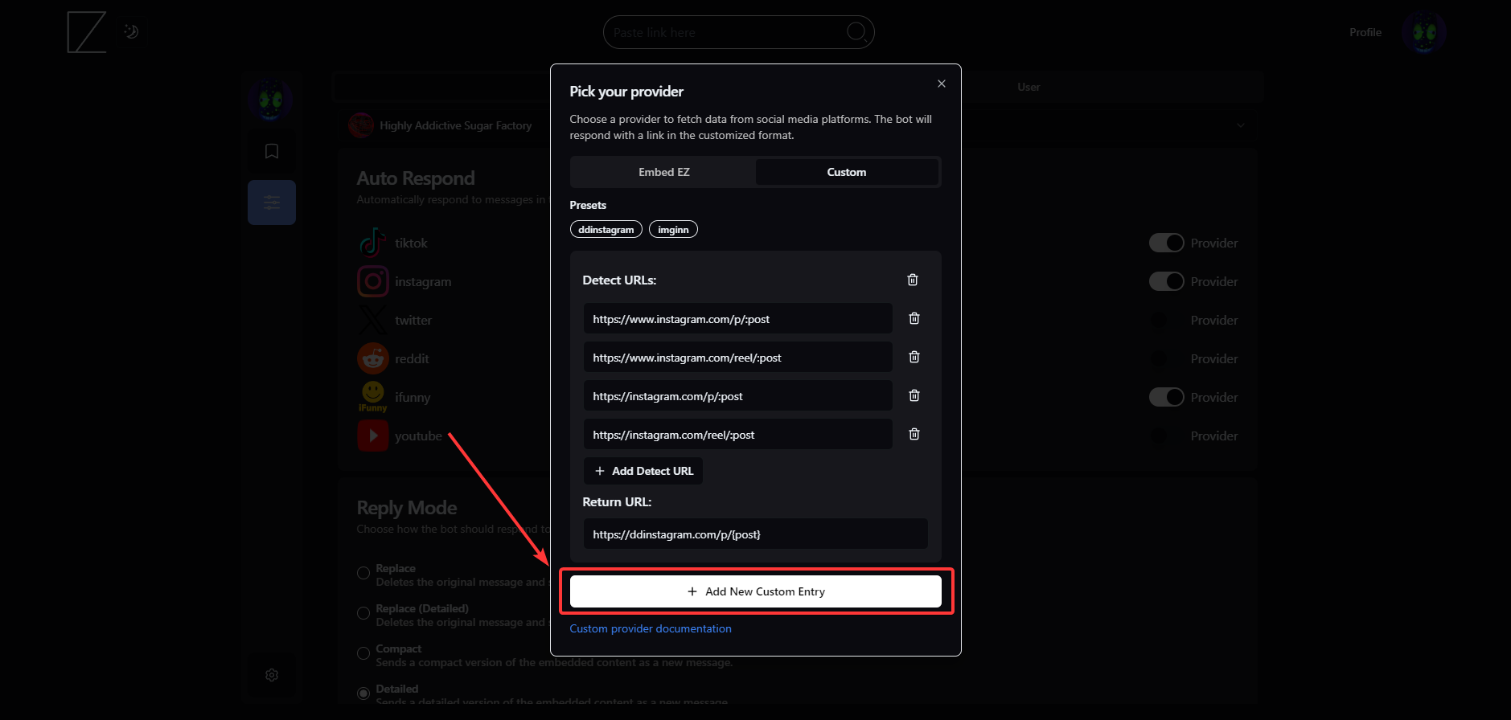
Task: Open Custom provider documentation link
Action: (650, 628)
